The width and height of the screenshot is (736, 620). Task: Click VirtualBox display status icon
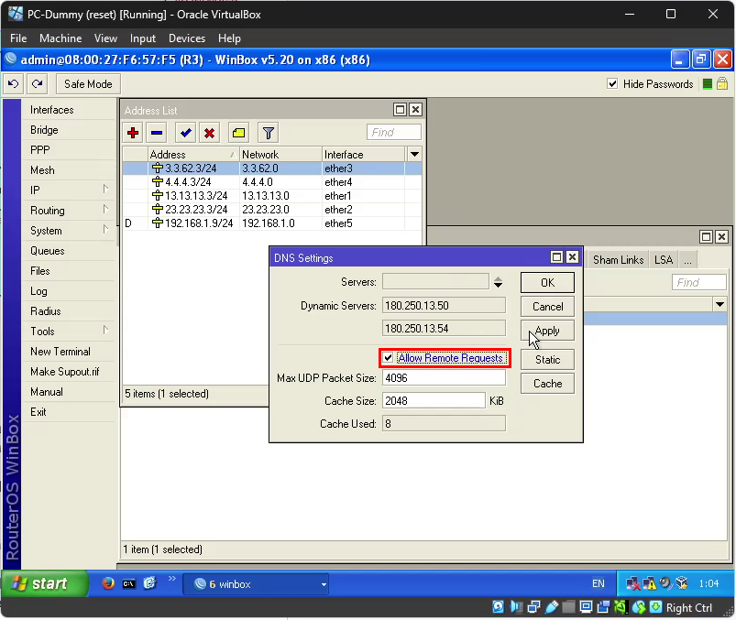click(x=586, y=608)
